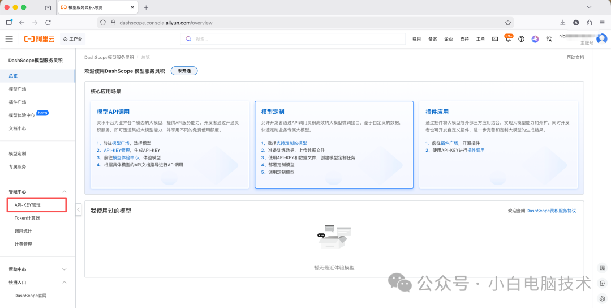
Task: Reload the page with refresh icon
Action: (48, 23)
